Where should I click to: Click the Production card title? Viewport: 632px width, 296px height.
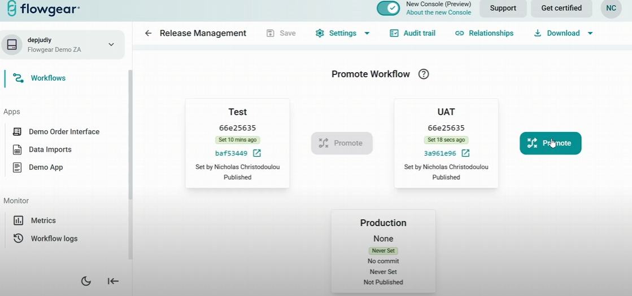[383, 223]
